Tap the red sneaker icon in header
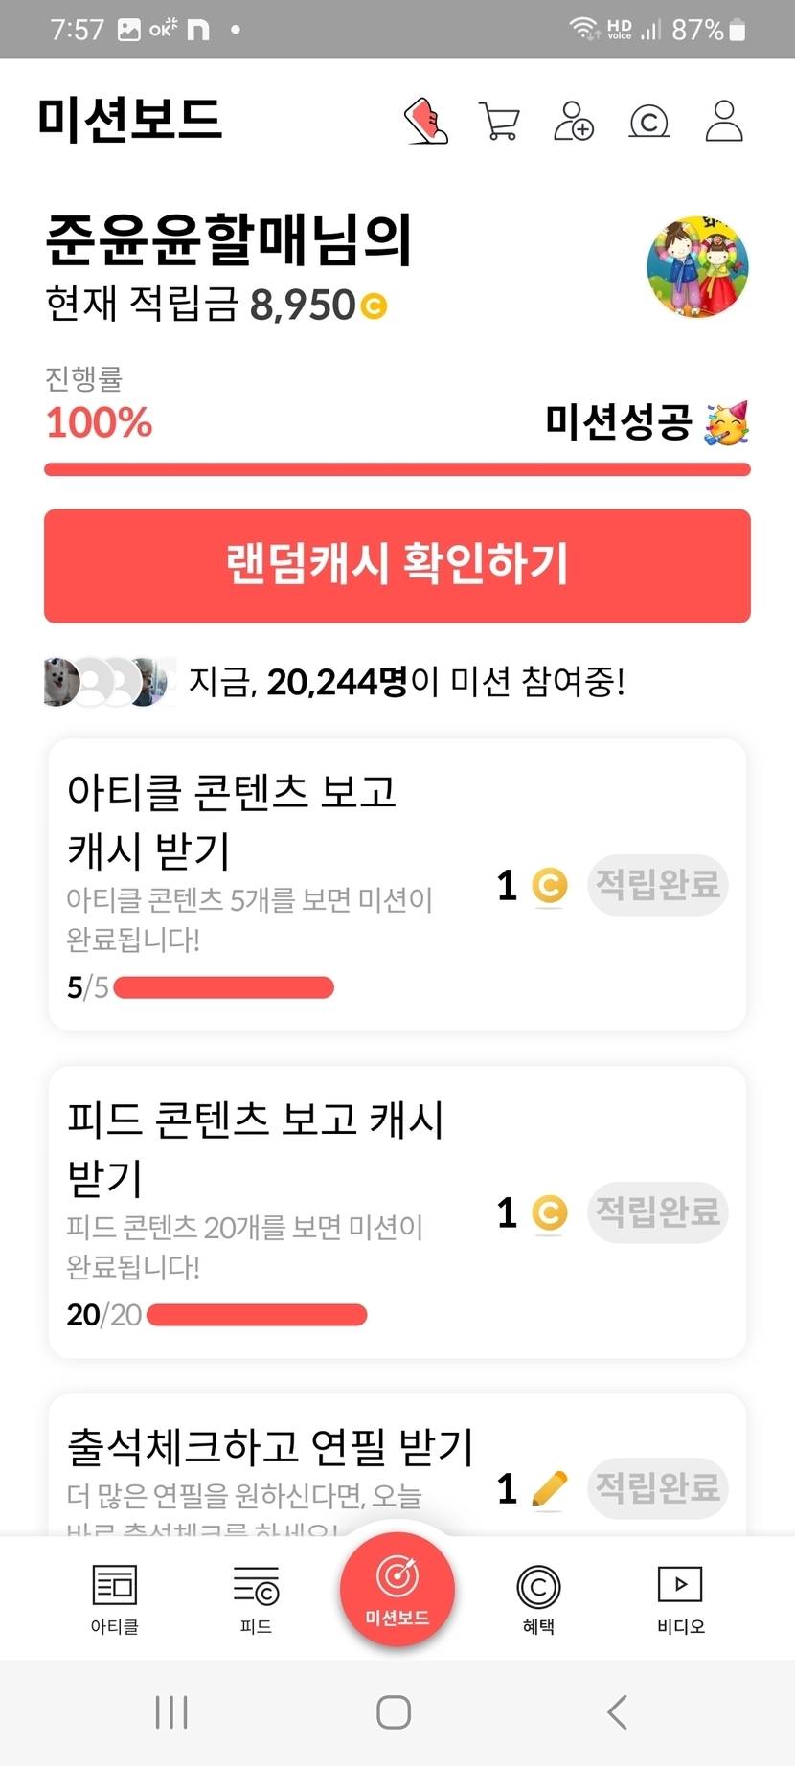795x1766 pixels. [426, 122]
